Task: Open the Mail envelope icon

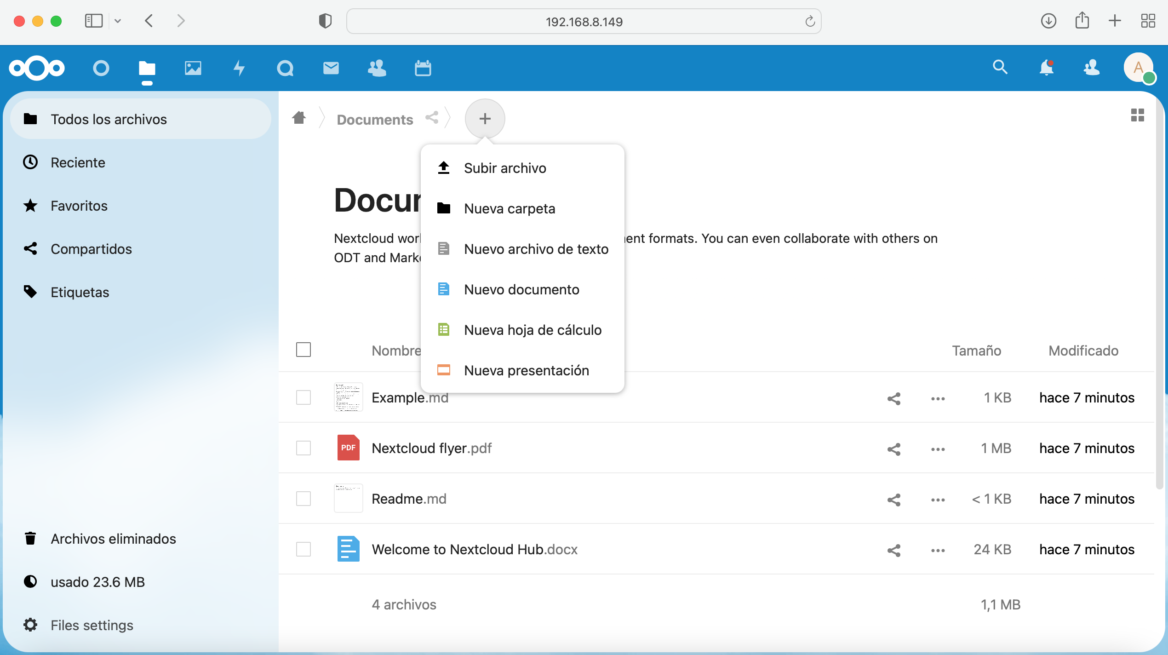Action: [x=331, y=68]
